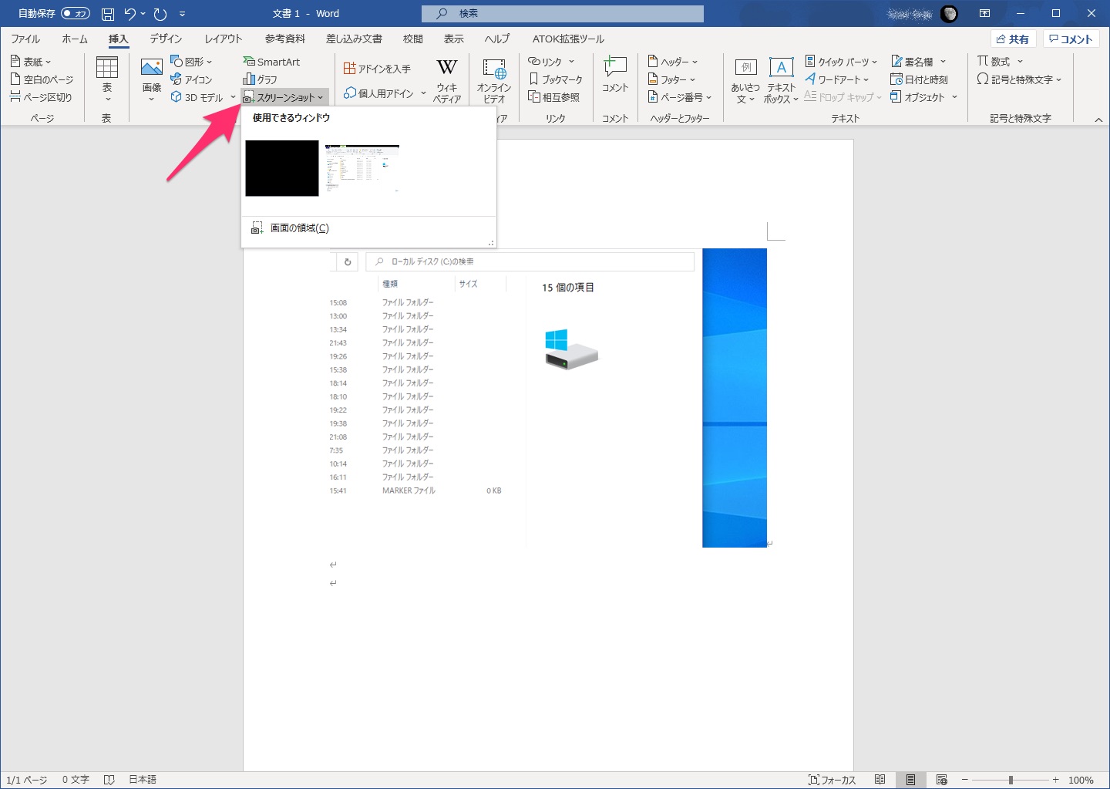
Task: Click the 1/1 ページ page count in status bar
Action: (x=27, y=780)
